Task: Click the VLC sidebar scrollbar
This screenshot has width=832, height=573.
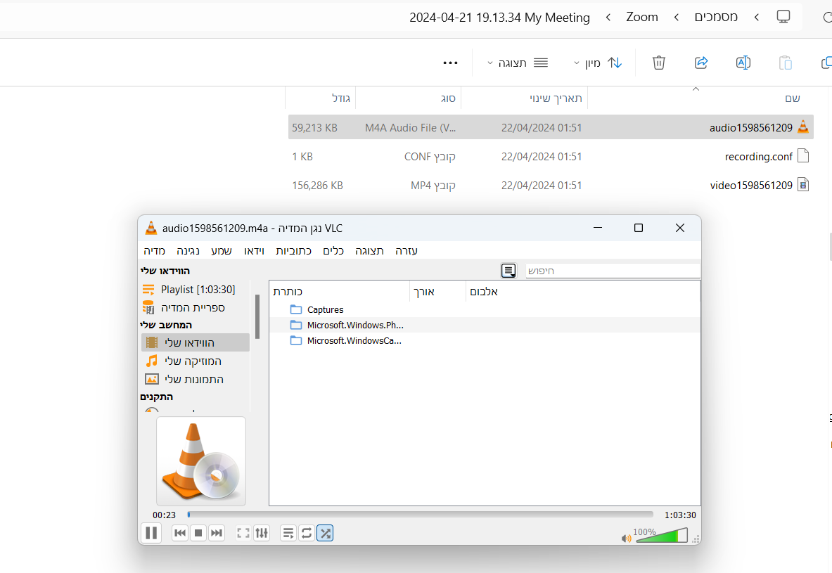Action: click(x=257, y=317)
